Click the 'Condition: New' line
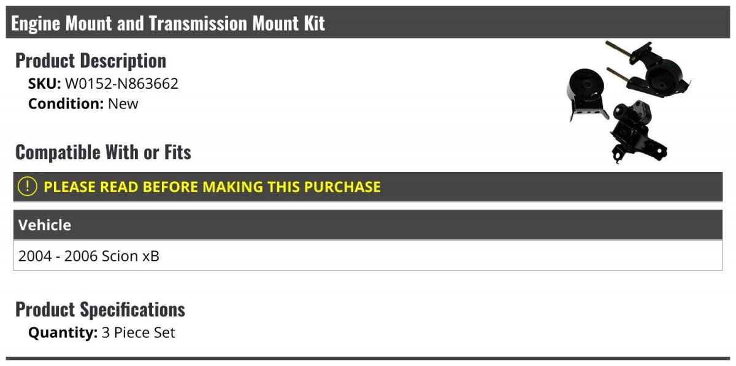The height and width of the screenshot is (366, 736). (83, 103)
